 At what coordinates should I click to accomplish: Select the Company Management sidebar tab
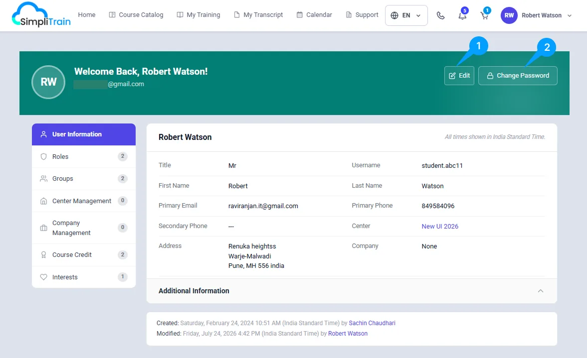(x=84, y=228)
